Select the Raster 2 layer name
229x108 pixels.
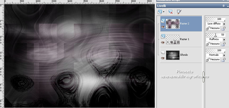click(x=184, y=24)
